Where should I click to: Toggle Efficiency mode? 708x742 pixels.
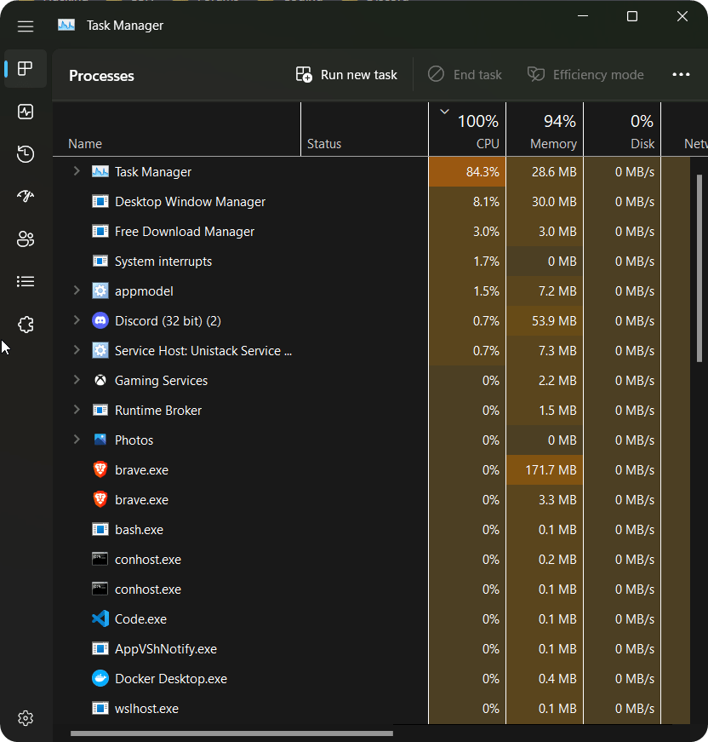tap(585, 75)
